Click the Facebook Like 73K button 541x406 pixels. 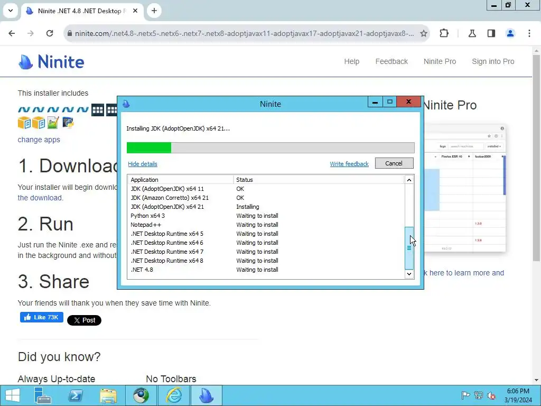pos(42,317)
